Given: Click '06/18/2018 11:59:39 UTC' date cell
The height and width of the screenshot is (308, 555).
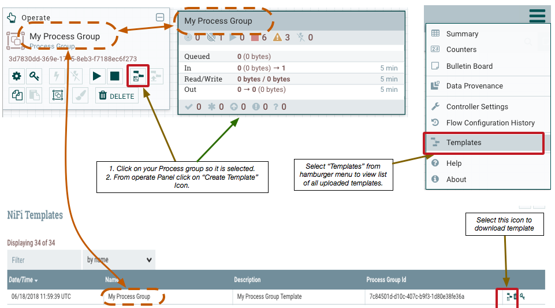Looking at the screenshot, I should coord(41,296).
